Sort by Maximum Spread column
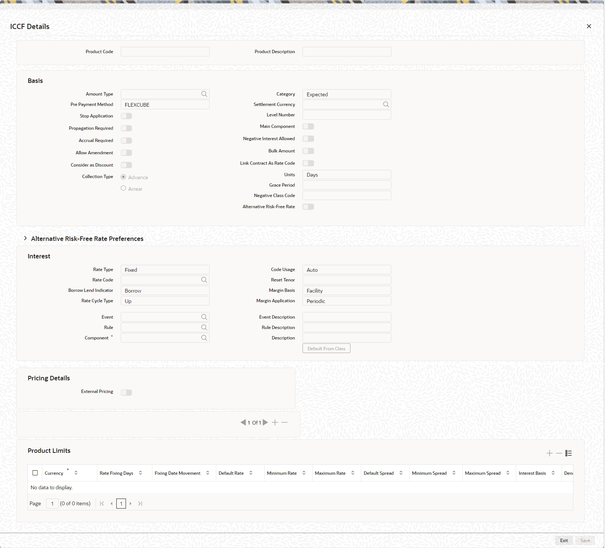605x548 pixels. pyautogui.click(x=508, y=473)
